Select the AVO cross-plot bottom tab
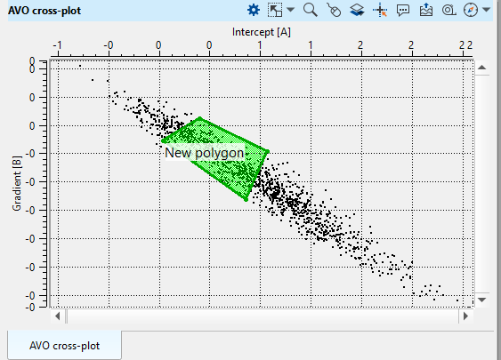 pos(64,346)
